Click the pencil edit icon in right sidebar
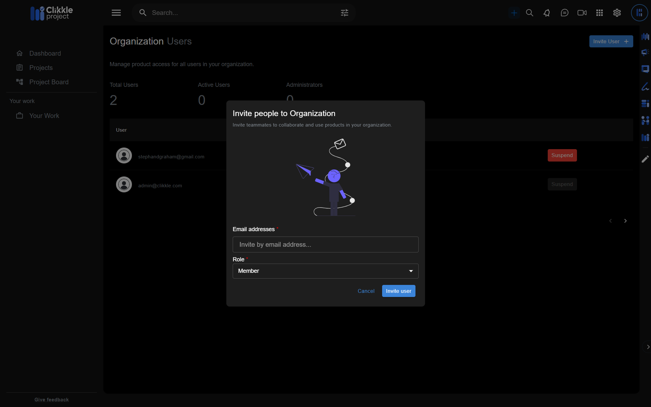The height and width of the screenshot is (407, 651). click(x=645, y=159)
